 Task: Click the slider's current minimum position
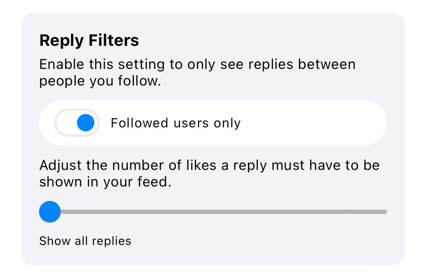click(x=49, y=211)
